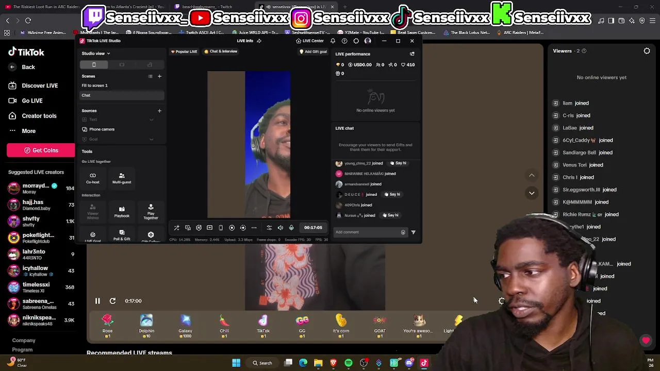
Task: Open Discover LIVE in TikTok sidebar
Action: 33,86
